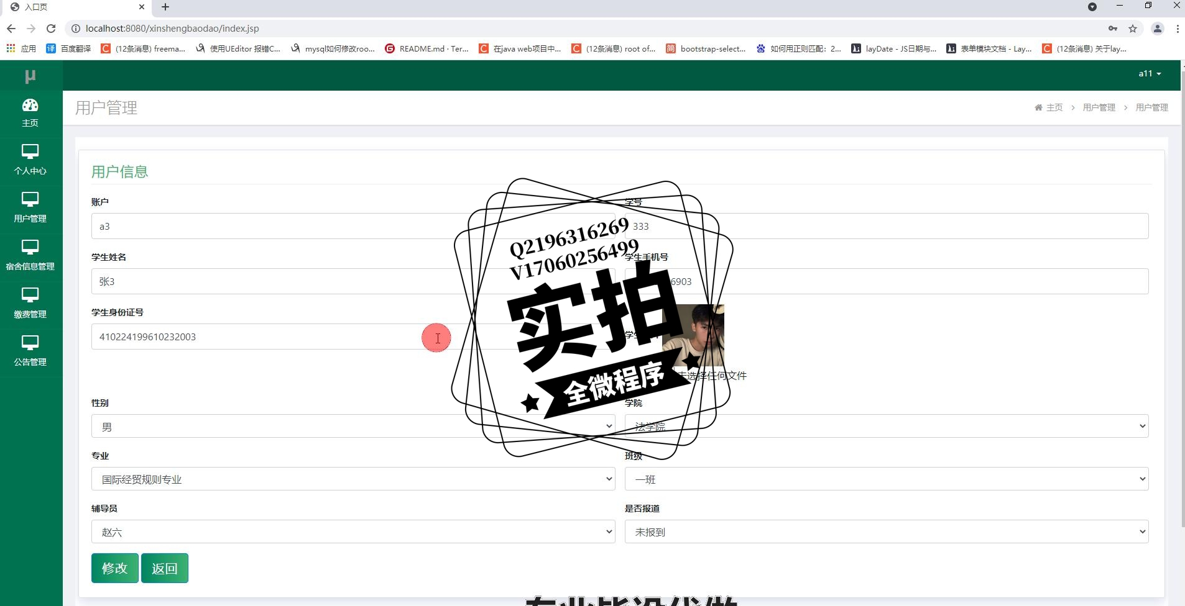Click the 返回 button
Screen dimensions: 1185x606
coord(164,568)
